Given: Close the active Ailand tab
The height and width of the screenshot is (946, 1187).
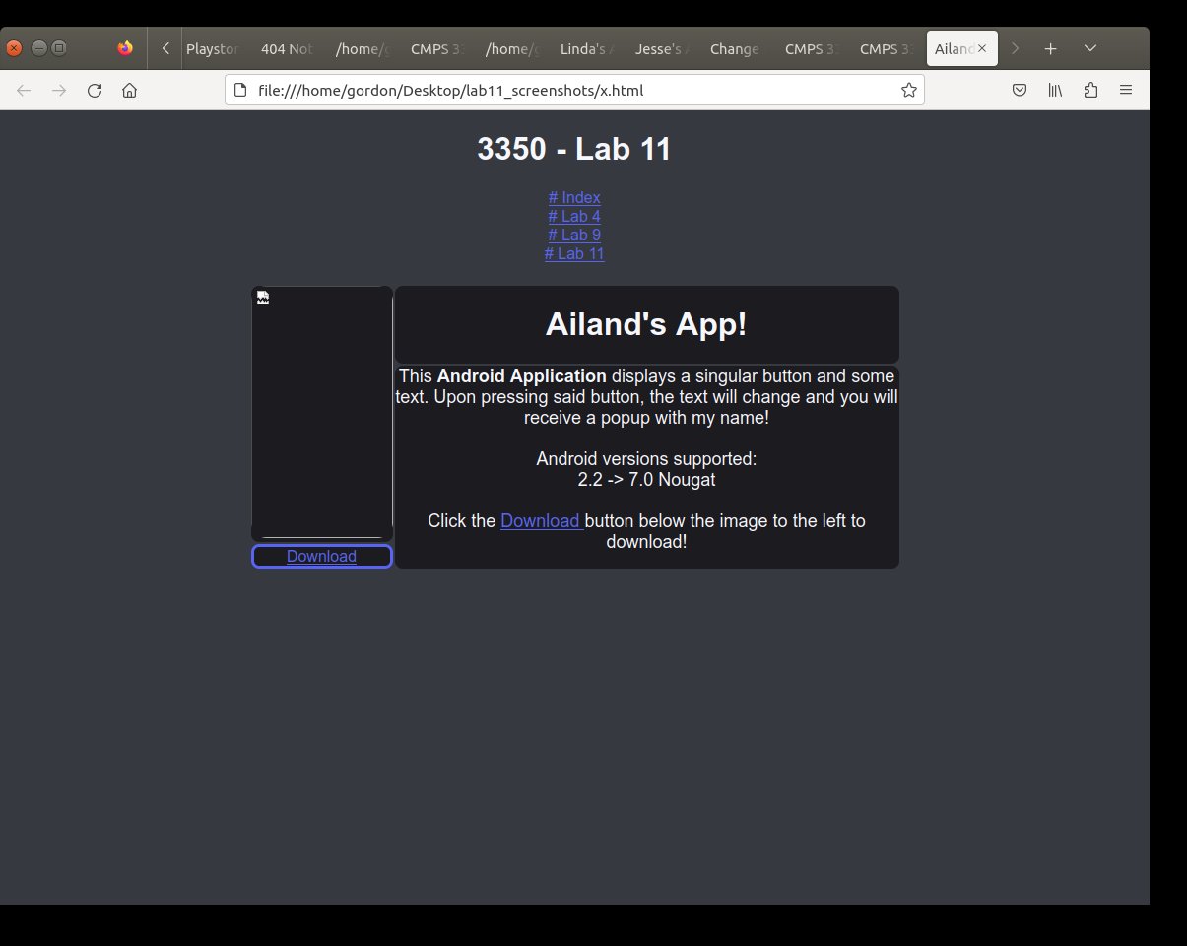Looking at the screenshot, I should click(982, 48).
